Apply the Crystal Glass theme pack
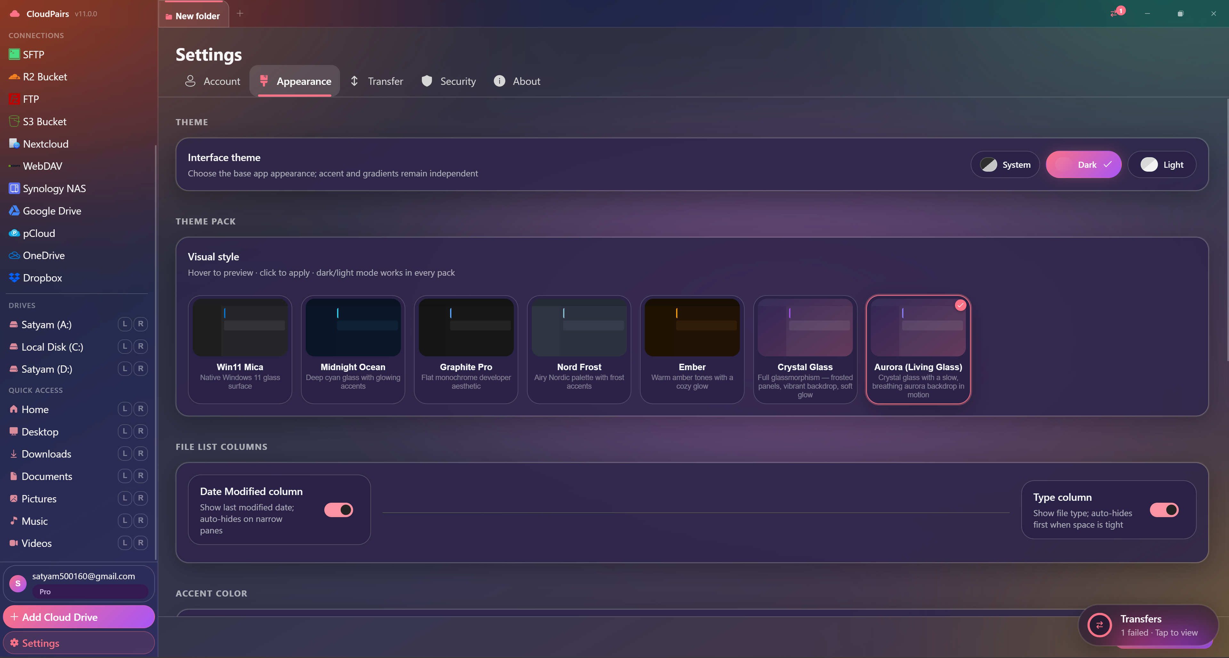 click(x=805, y=350)
